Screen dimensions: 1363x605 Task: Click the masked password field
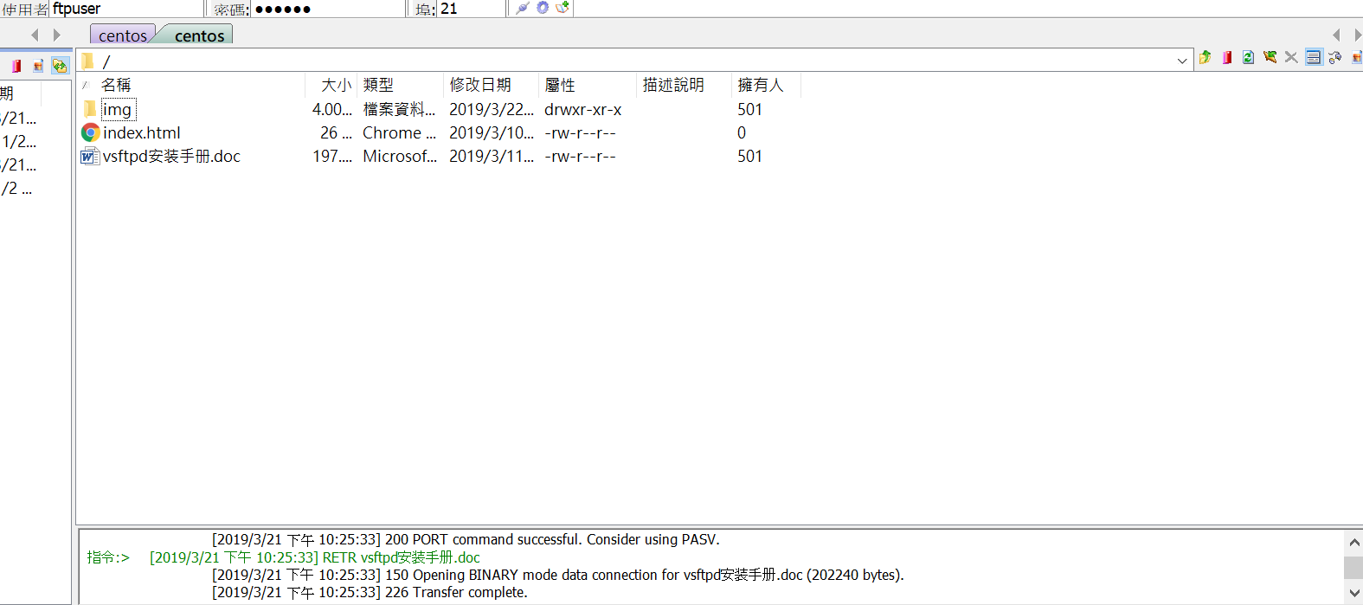327,9
